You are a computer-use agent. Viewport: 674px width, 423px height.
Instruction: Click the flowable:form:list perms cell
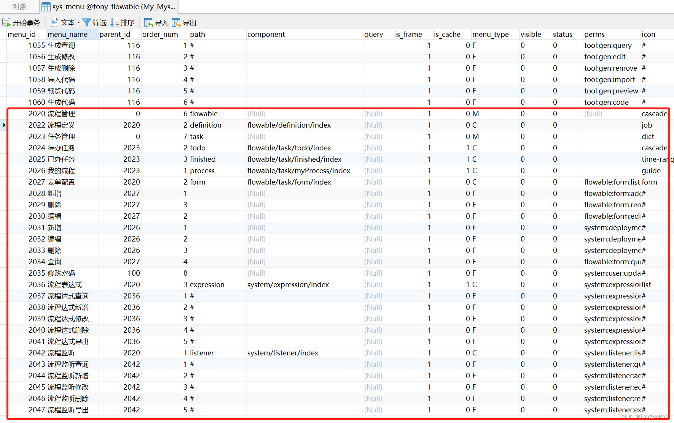[x=612, y=182]
